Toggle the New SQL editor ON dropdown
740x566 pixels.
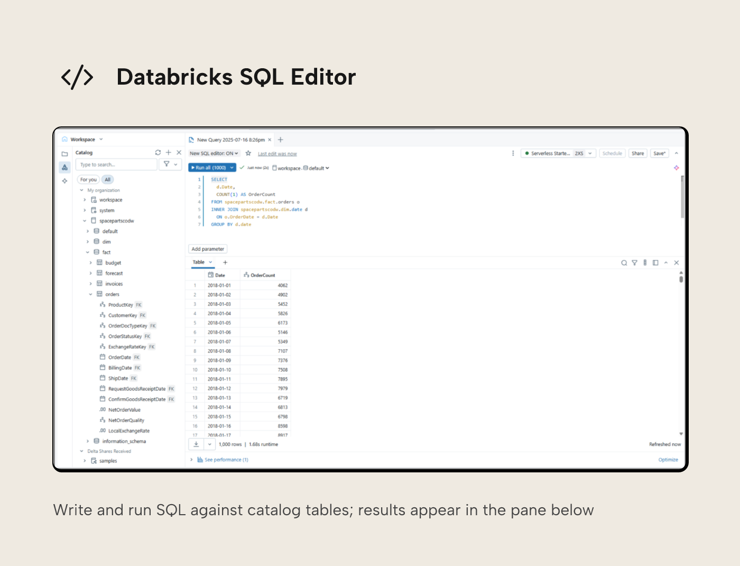pyautogui.click(x=214, y=153)
